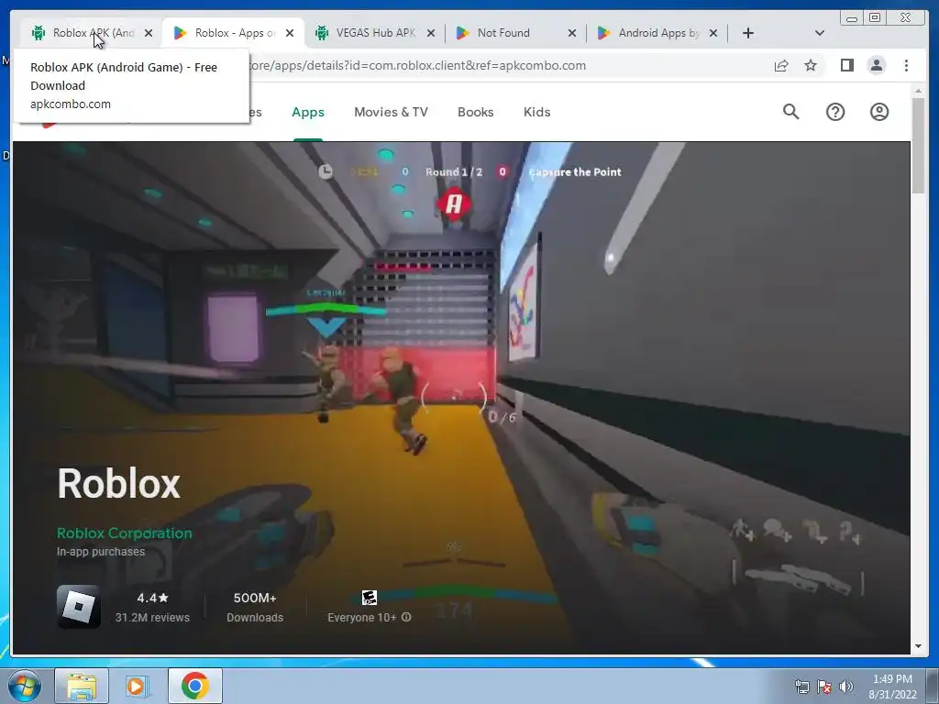Click the Everyone 10+ rating icon
939x704 pixels.
pyautogui.click(x=370, y=598)
